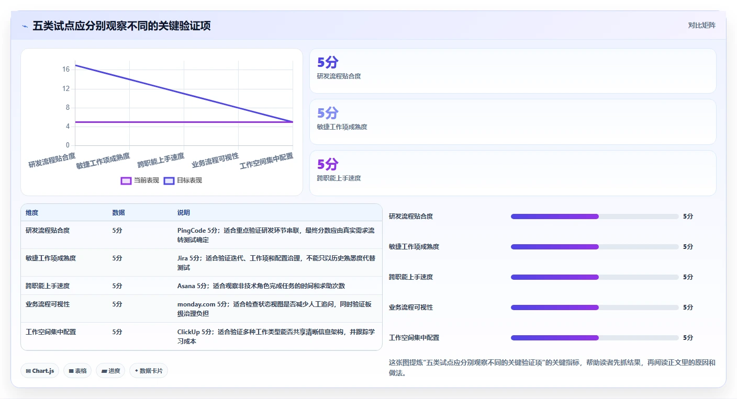Click the chart axis label 研发流程贴合度
737x399 pixels.
52,160
